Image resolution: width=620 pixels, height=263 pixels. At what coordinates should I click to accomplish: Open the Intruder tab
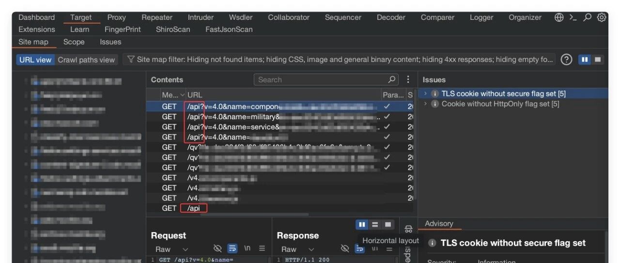[201, 17]
